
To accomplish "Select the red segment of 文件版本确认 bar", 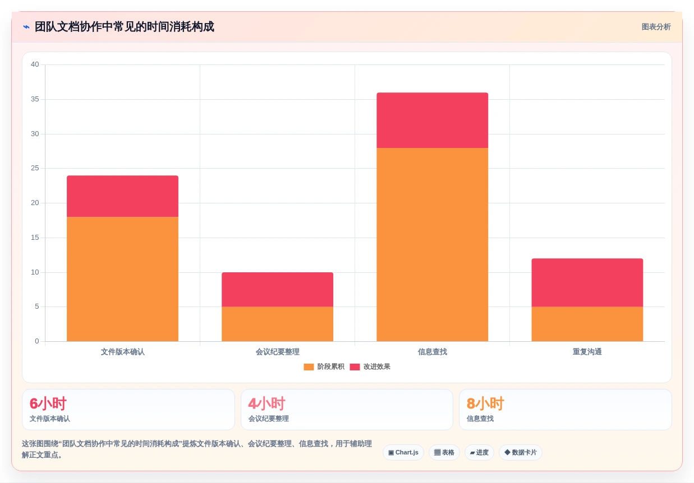I will coord(122,196).
